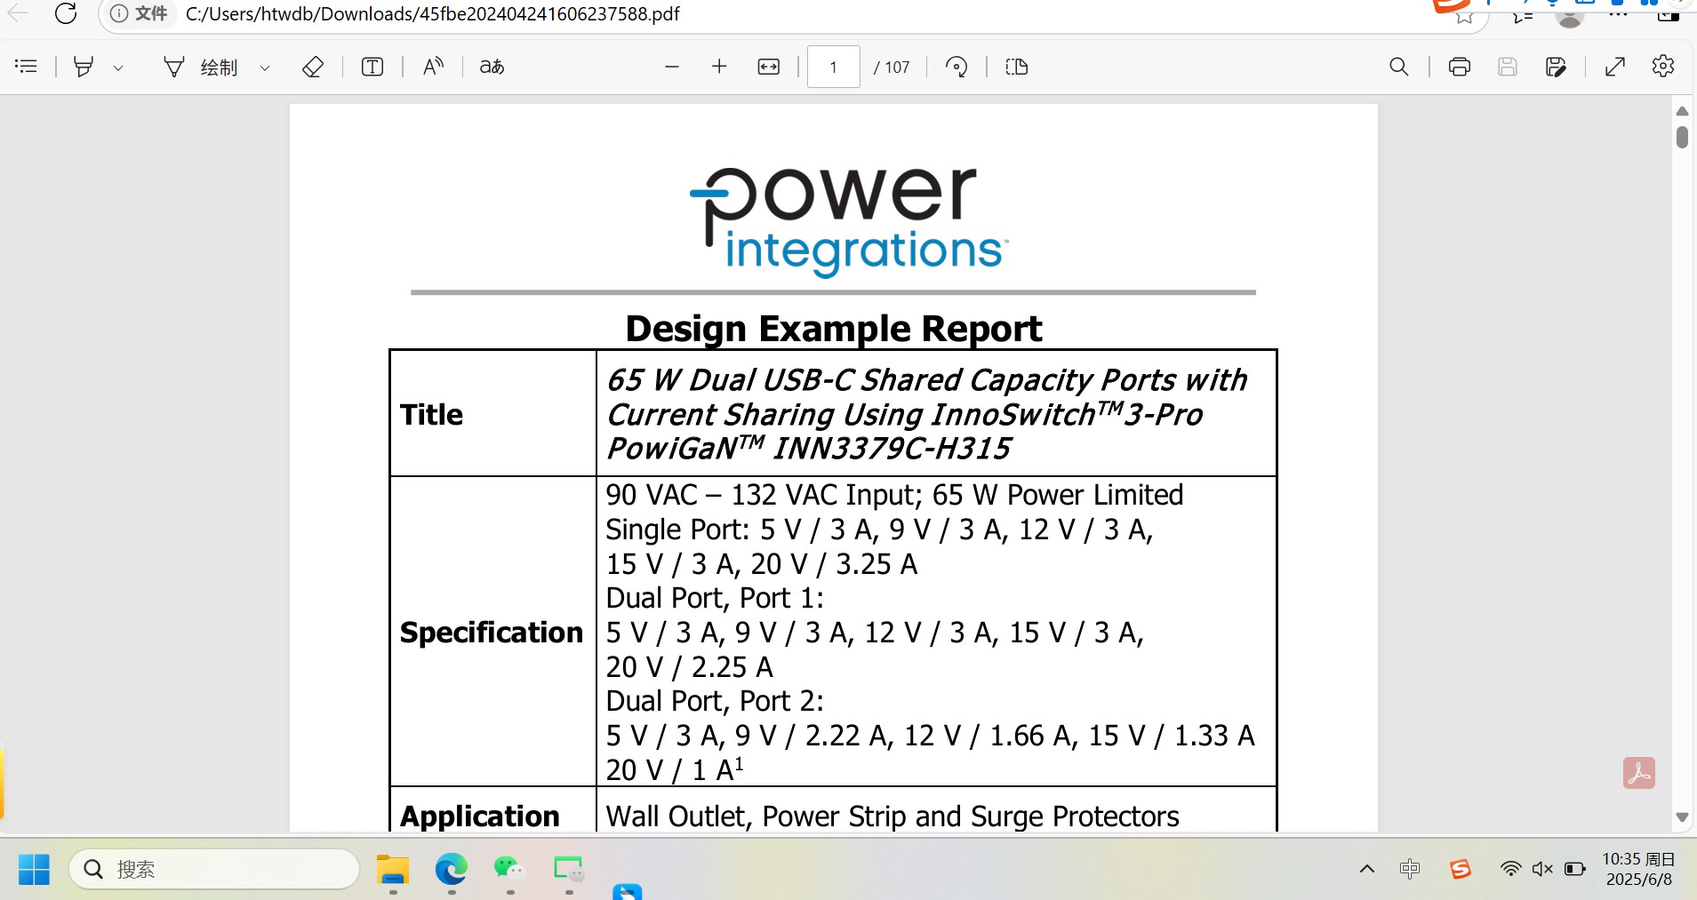The width and height of the screenshot is (1697, 900).
Task: Click 'Wall Outlet, Power Strip and Surge Protectors'
Action: tap(893, 816)
